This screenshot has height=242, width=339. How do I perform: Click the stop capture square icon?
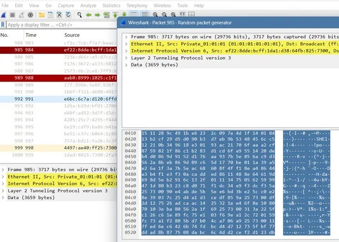coord(13,15)
